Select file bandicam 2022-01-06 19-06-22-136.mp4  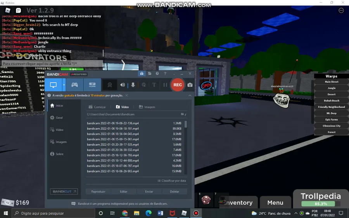point(135,123)
